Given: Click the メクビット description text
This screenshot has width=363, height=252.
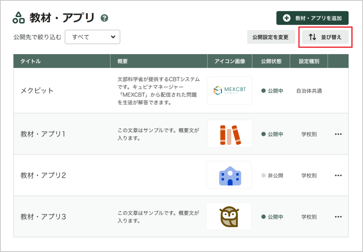Looking at the screenshot, I should pos(158,91).
